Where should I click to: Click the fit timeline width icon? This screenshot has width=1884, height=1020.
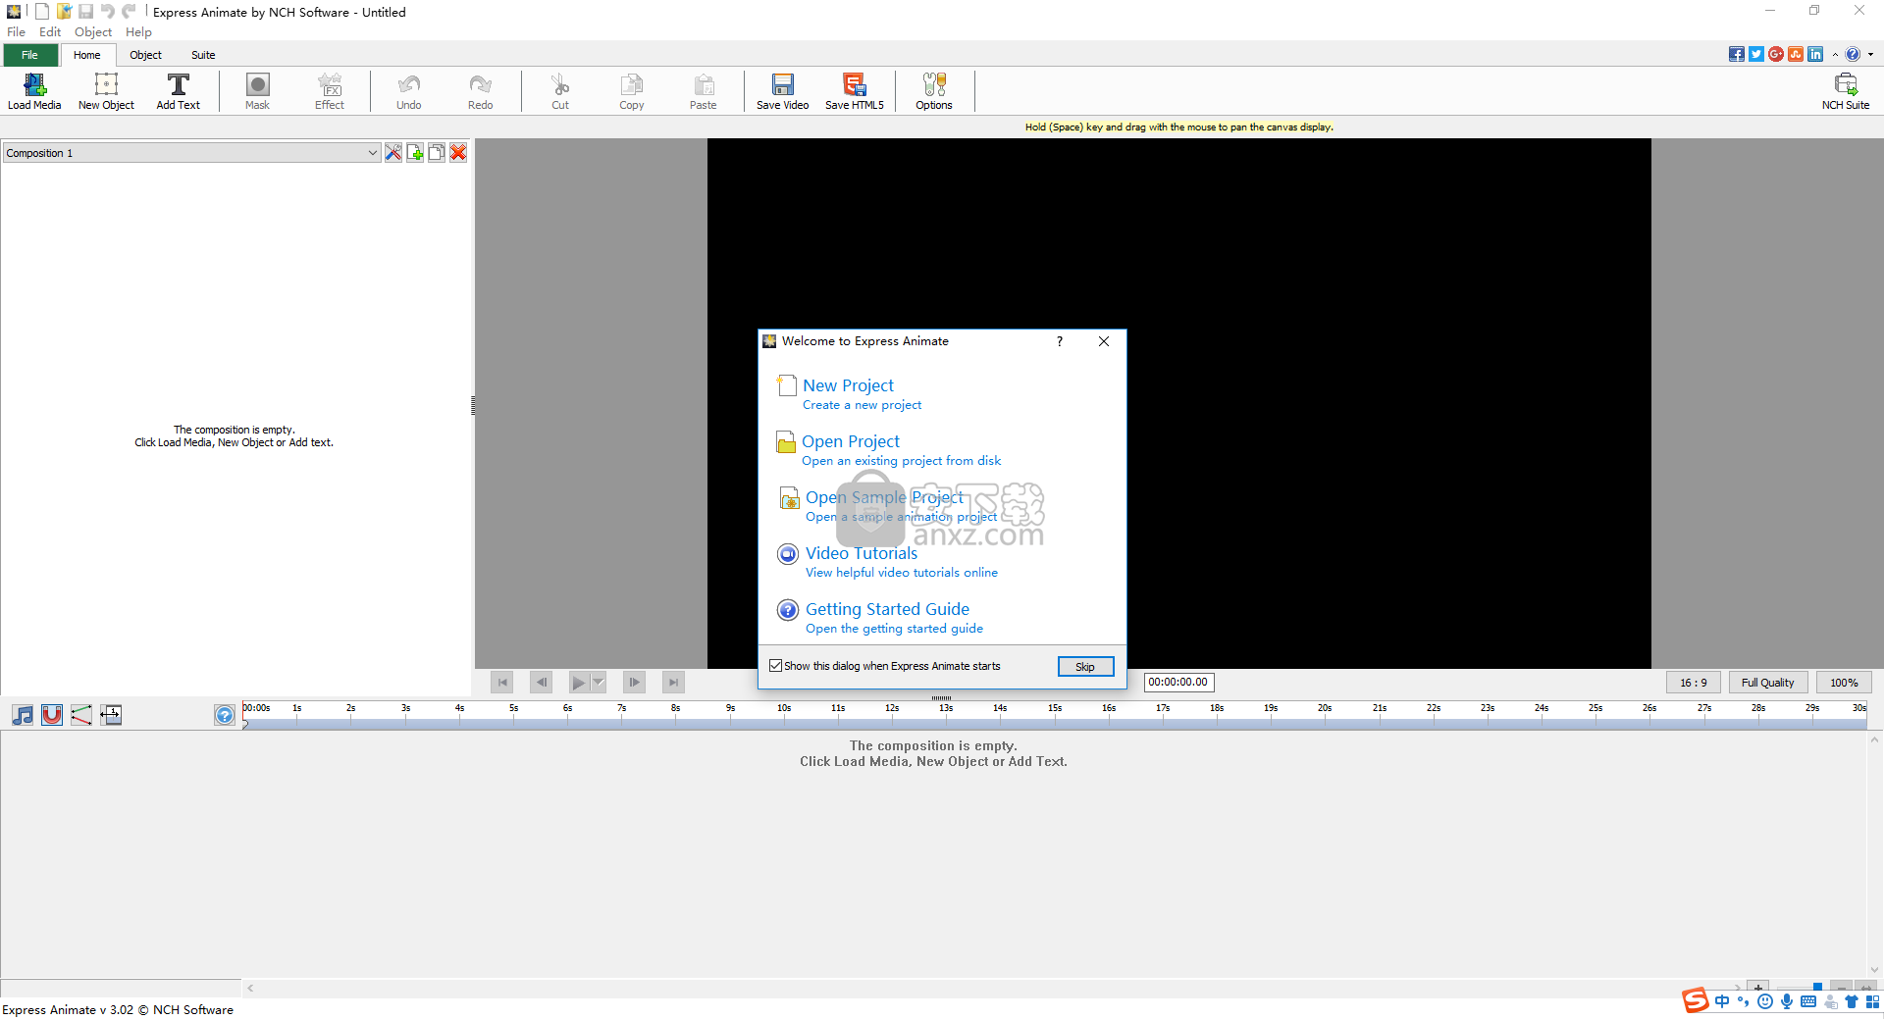[x=111, y=715]
